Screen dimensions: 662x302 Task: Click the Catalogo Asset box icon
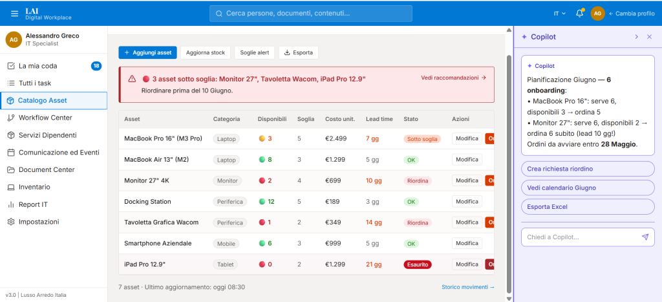(x=10, y=100)
